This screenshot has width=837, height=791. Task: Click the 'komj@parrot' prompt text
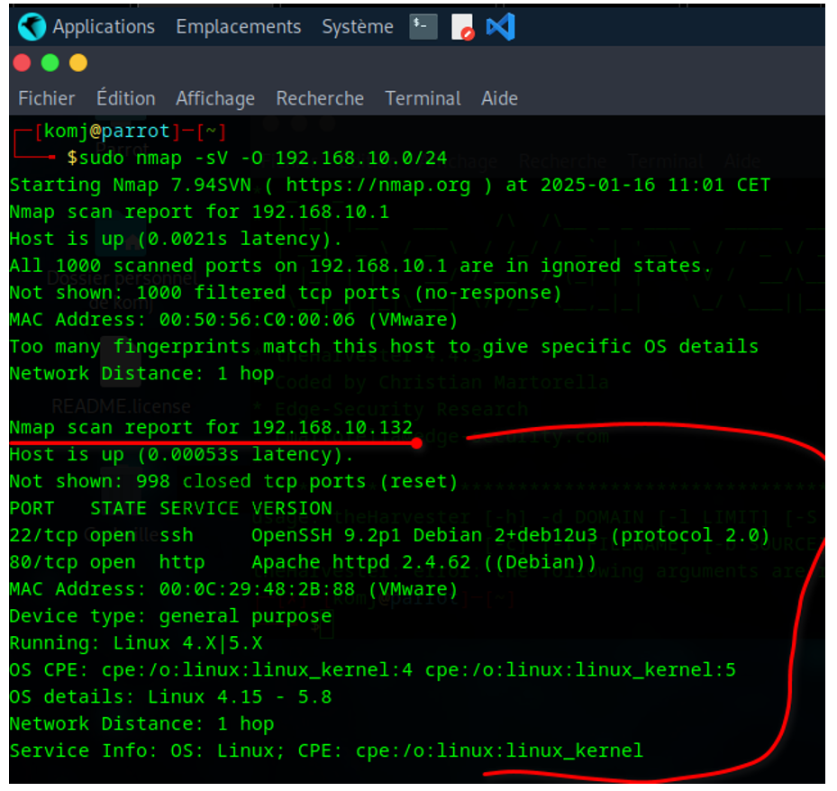coord(106,131)
